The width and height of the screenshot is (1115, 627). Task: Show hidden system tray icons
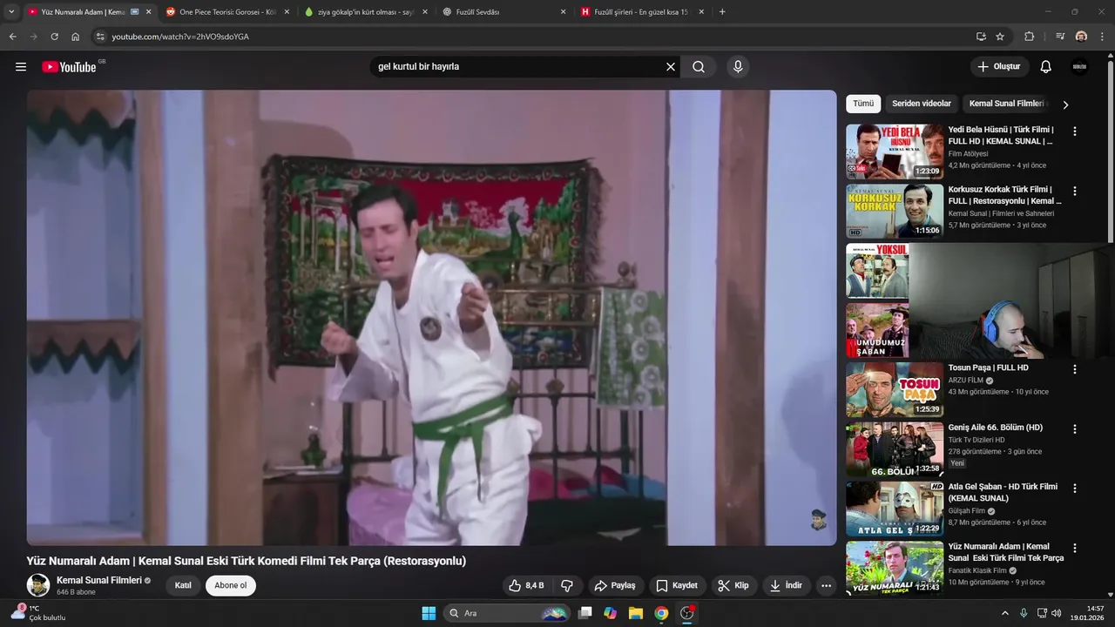click(1004, 613)
